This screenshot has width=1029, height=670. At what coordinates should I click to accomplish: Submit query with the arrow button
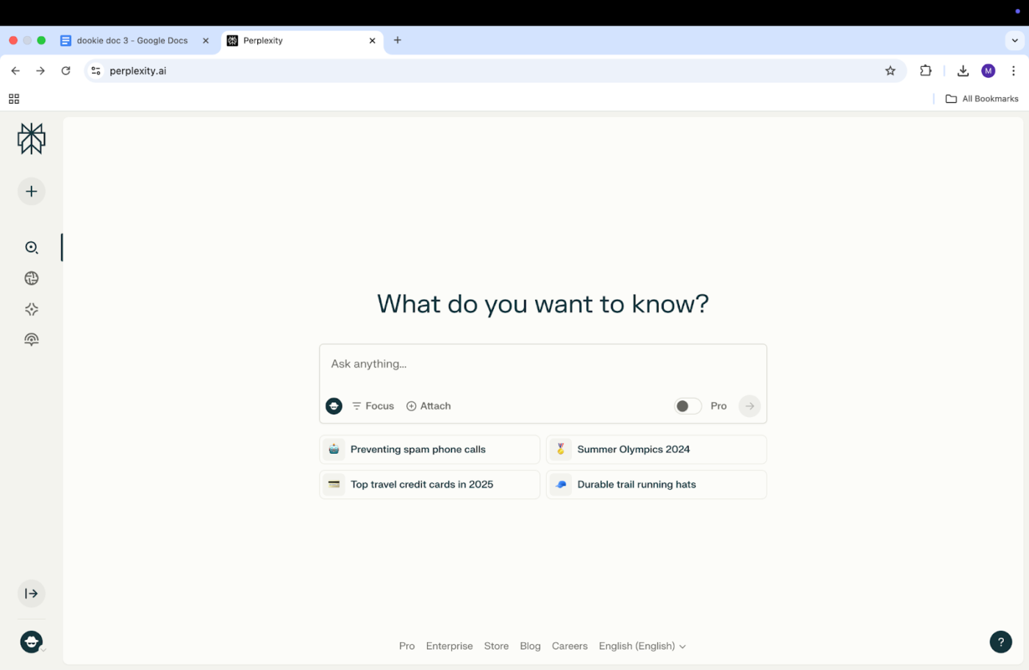click(x=750, y=406)
